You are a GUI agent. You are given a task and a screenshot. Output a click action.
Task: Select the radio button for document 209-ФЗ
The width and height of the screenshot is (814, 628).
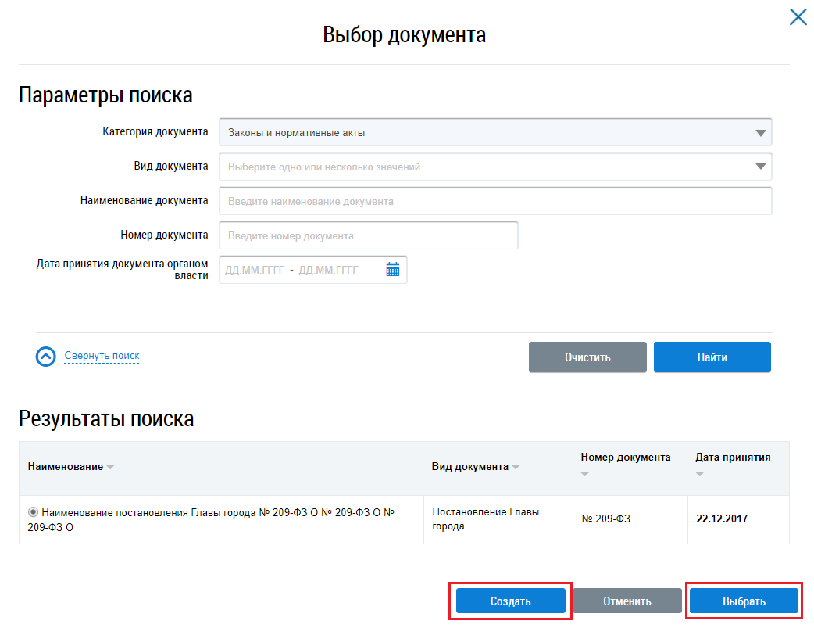tap(33, 512)
